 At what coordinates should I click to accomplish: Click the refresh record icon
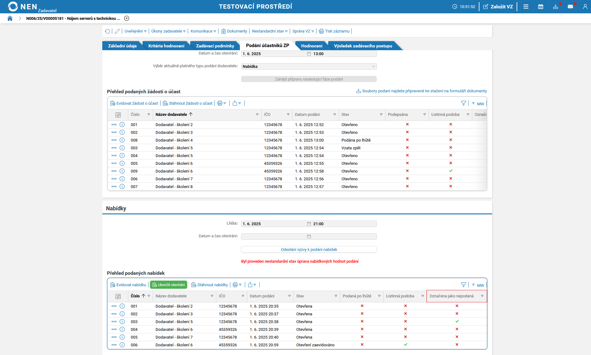(x=107, y=31)
